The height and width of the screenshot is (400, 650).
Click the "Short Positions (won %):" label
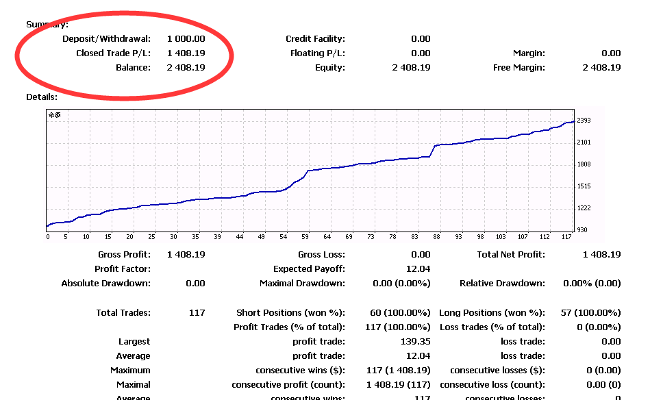pos(290,313)
